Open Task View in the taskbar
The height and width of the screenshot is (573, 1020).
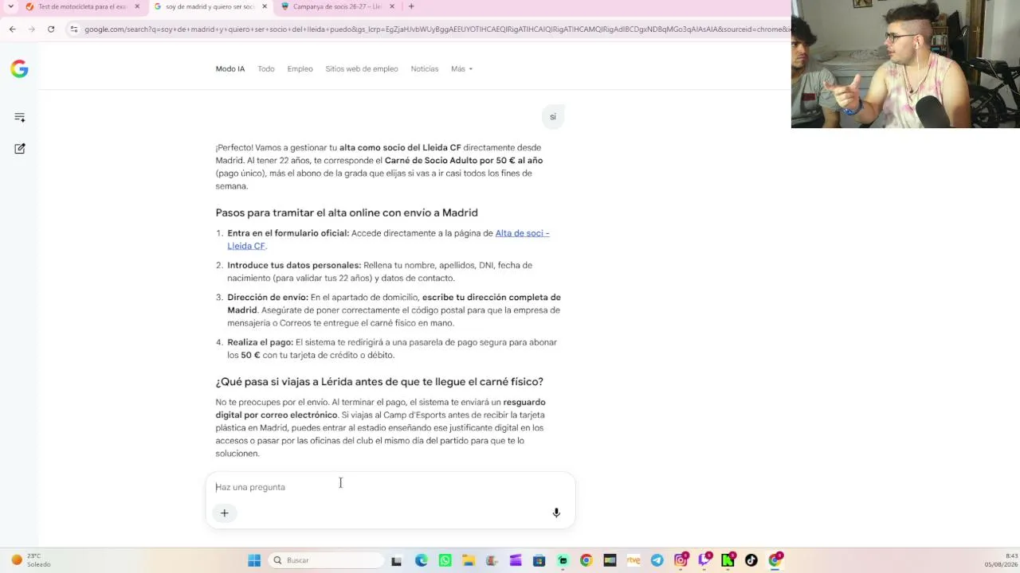[397, 560]
